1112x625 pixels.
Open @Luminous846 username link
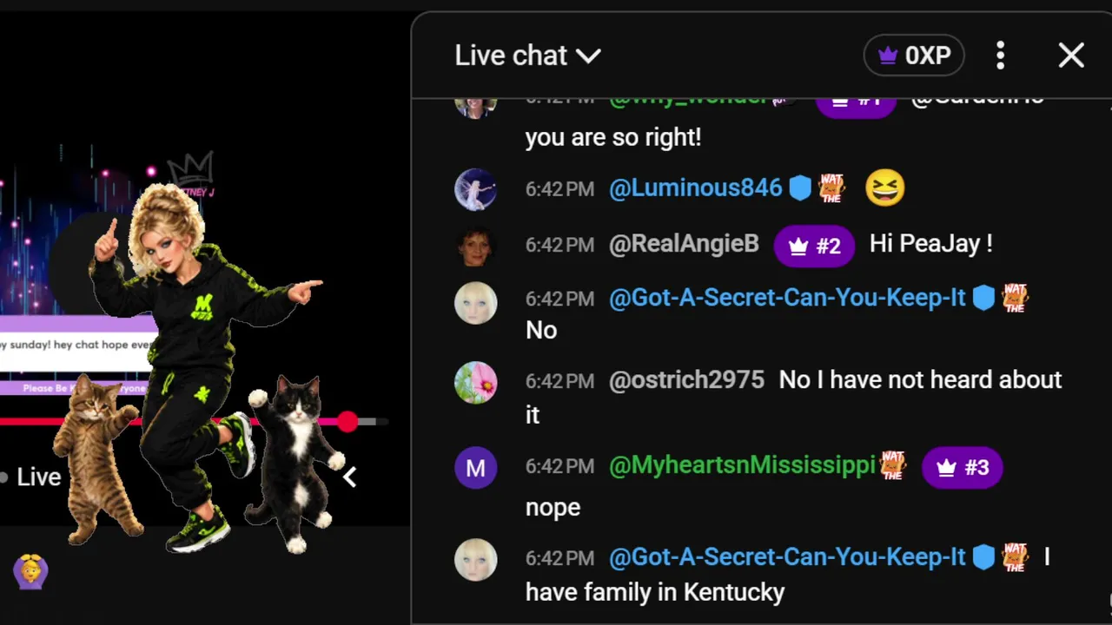(695, 188)
